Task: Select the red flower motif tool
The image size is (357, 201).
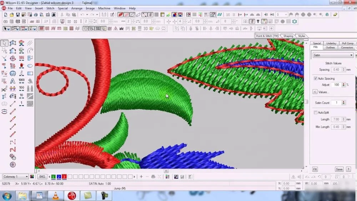Action: point(22,43)
